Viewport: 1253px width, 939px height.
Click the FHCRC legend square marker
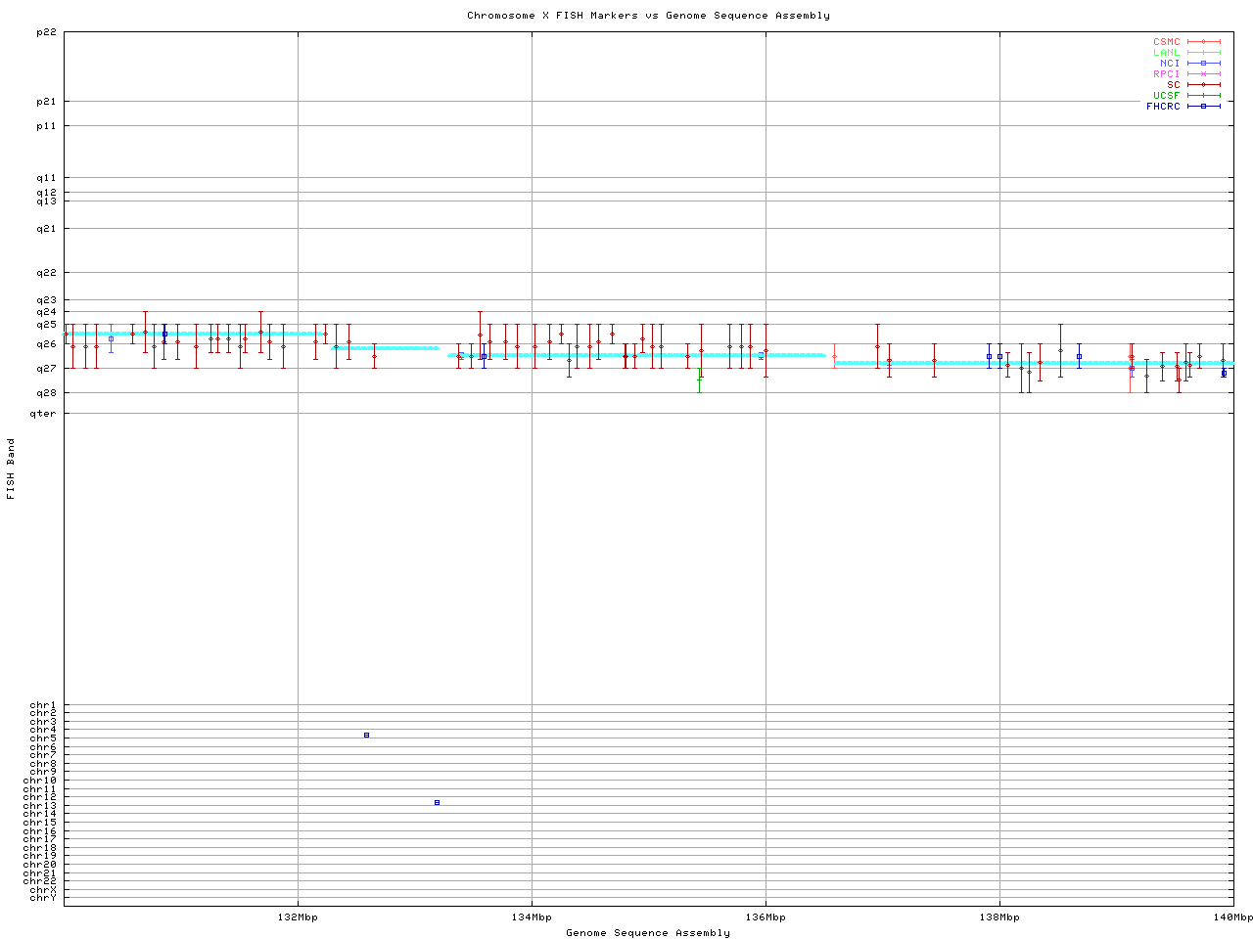coord(1203,107)
